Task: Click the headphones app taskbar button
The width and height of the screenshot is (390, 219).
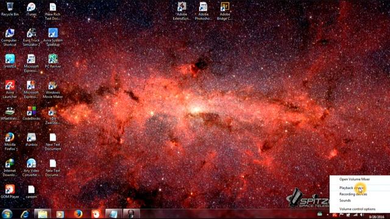Action: point(132,214)
